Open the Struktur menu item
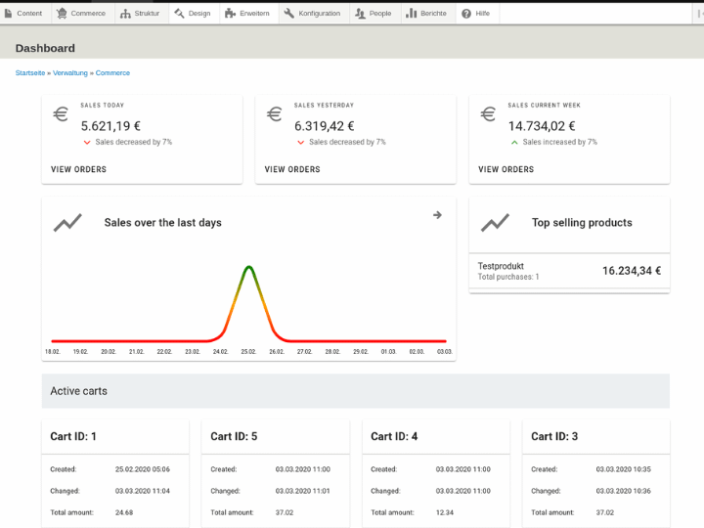 click(x=142, y=14)
